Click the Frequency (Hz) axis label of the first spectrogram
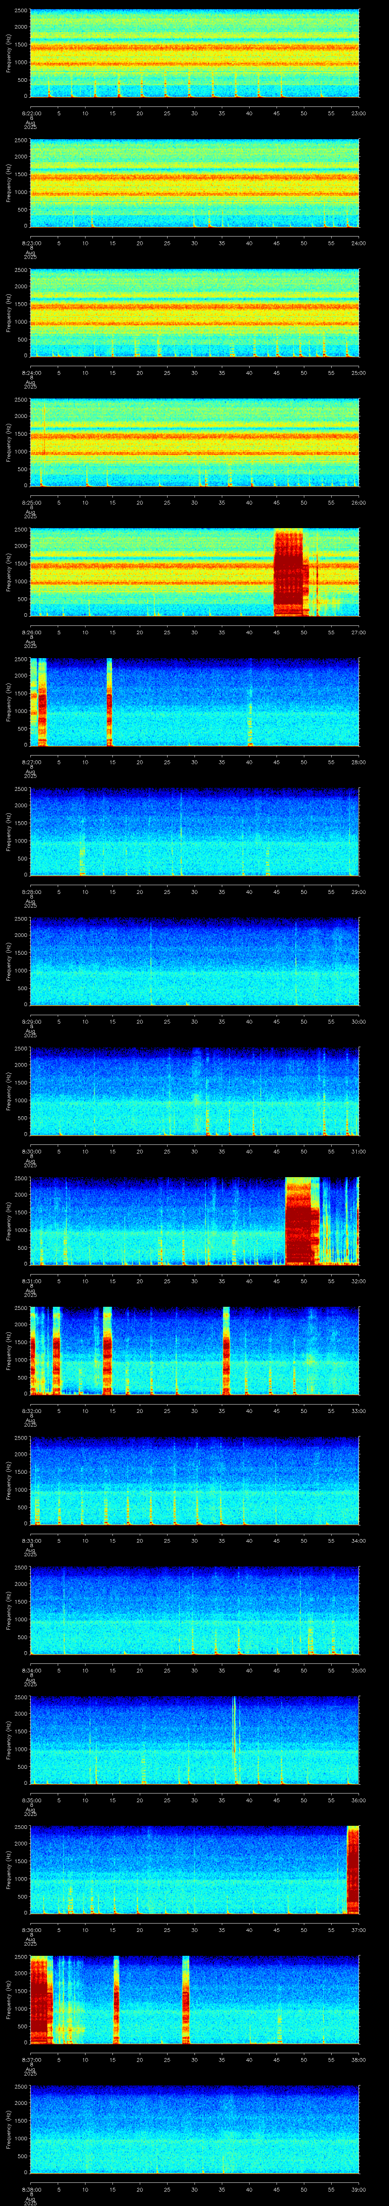389x2206 pixels. (x=9, y=53)
